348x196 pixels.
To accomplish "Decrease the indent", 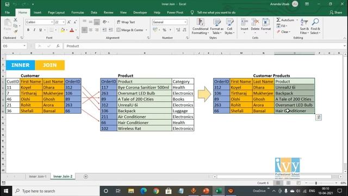I will [104, 30].
